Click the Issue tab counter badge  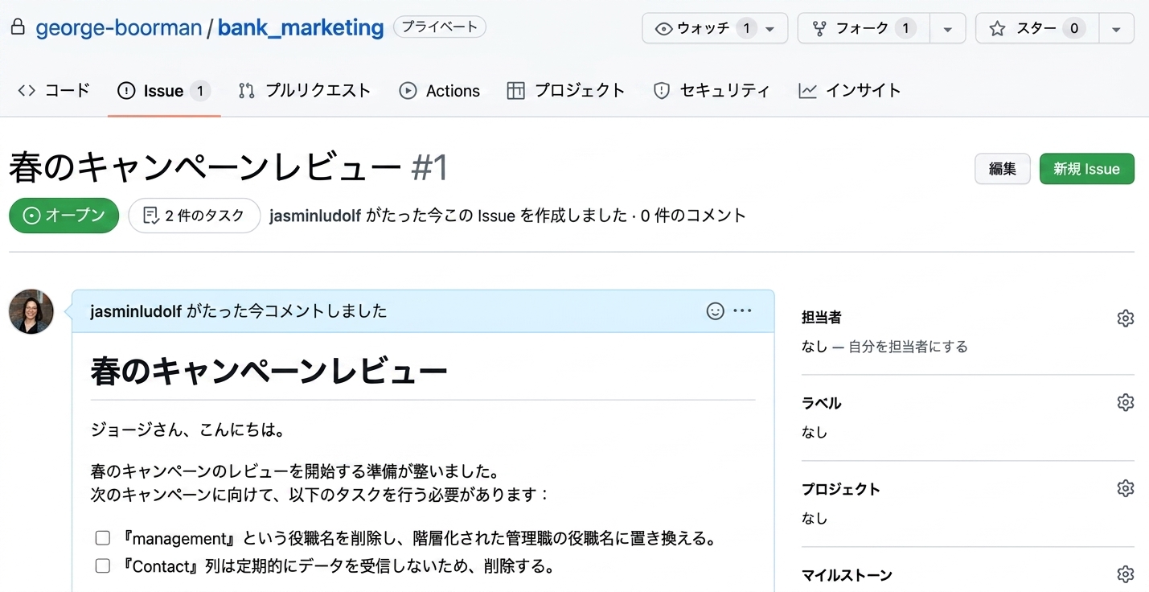(x=200, y=91)
